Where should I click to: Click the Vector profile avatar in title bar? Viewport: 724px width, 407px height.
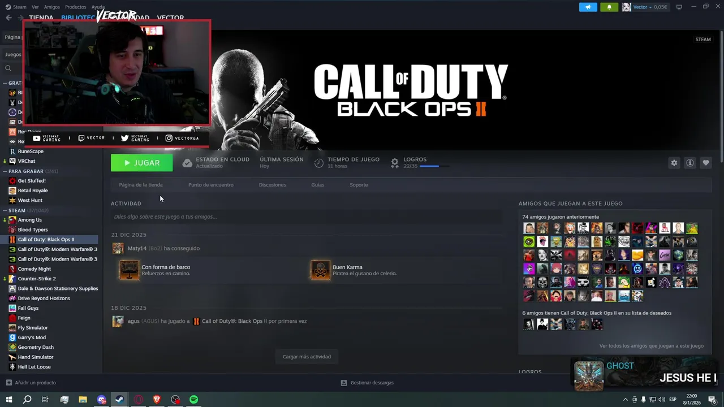coord(626,7)
